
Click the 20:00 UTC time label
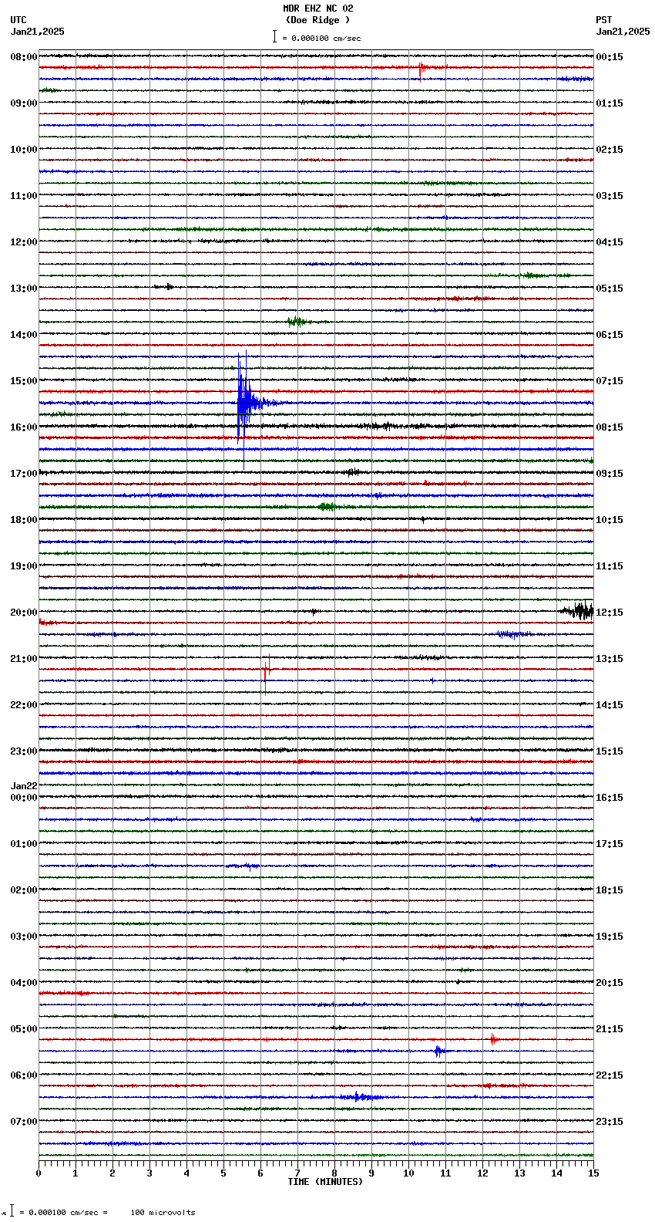tap(23, 613)
